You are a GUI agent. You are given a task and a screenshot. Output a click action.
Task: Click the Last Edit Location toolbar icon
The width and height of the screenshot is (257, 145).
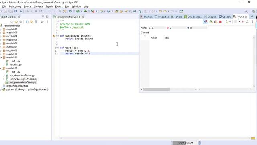click(160, 11)
